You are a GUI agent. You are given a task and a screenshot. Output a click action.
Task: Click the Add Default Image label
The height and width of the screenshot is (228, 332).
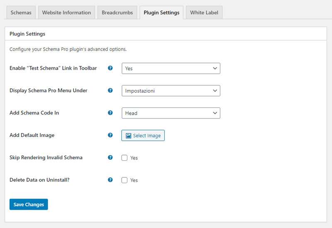[x=32, y=135]
